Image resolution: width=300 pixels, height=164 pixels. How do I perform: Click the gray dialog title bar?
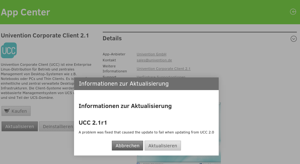click(146, 84)
